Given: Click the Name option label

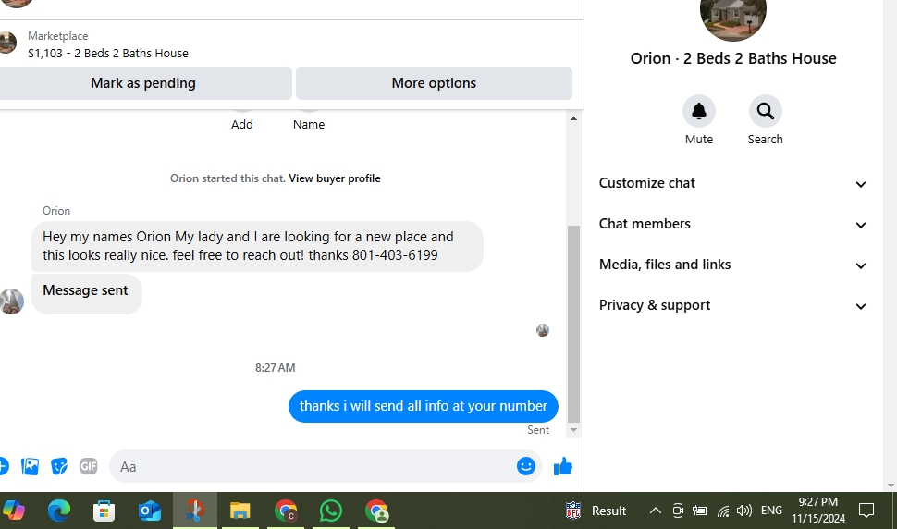Looking at the screenshot, I should 309,124.
